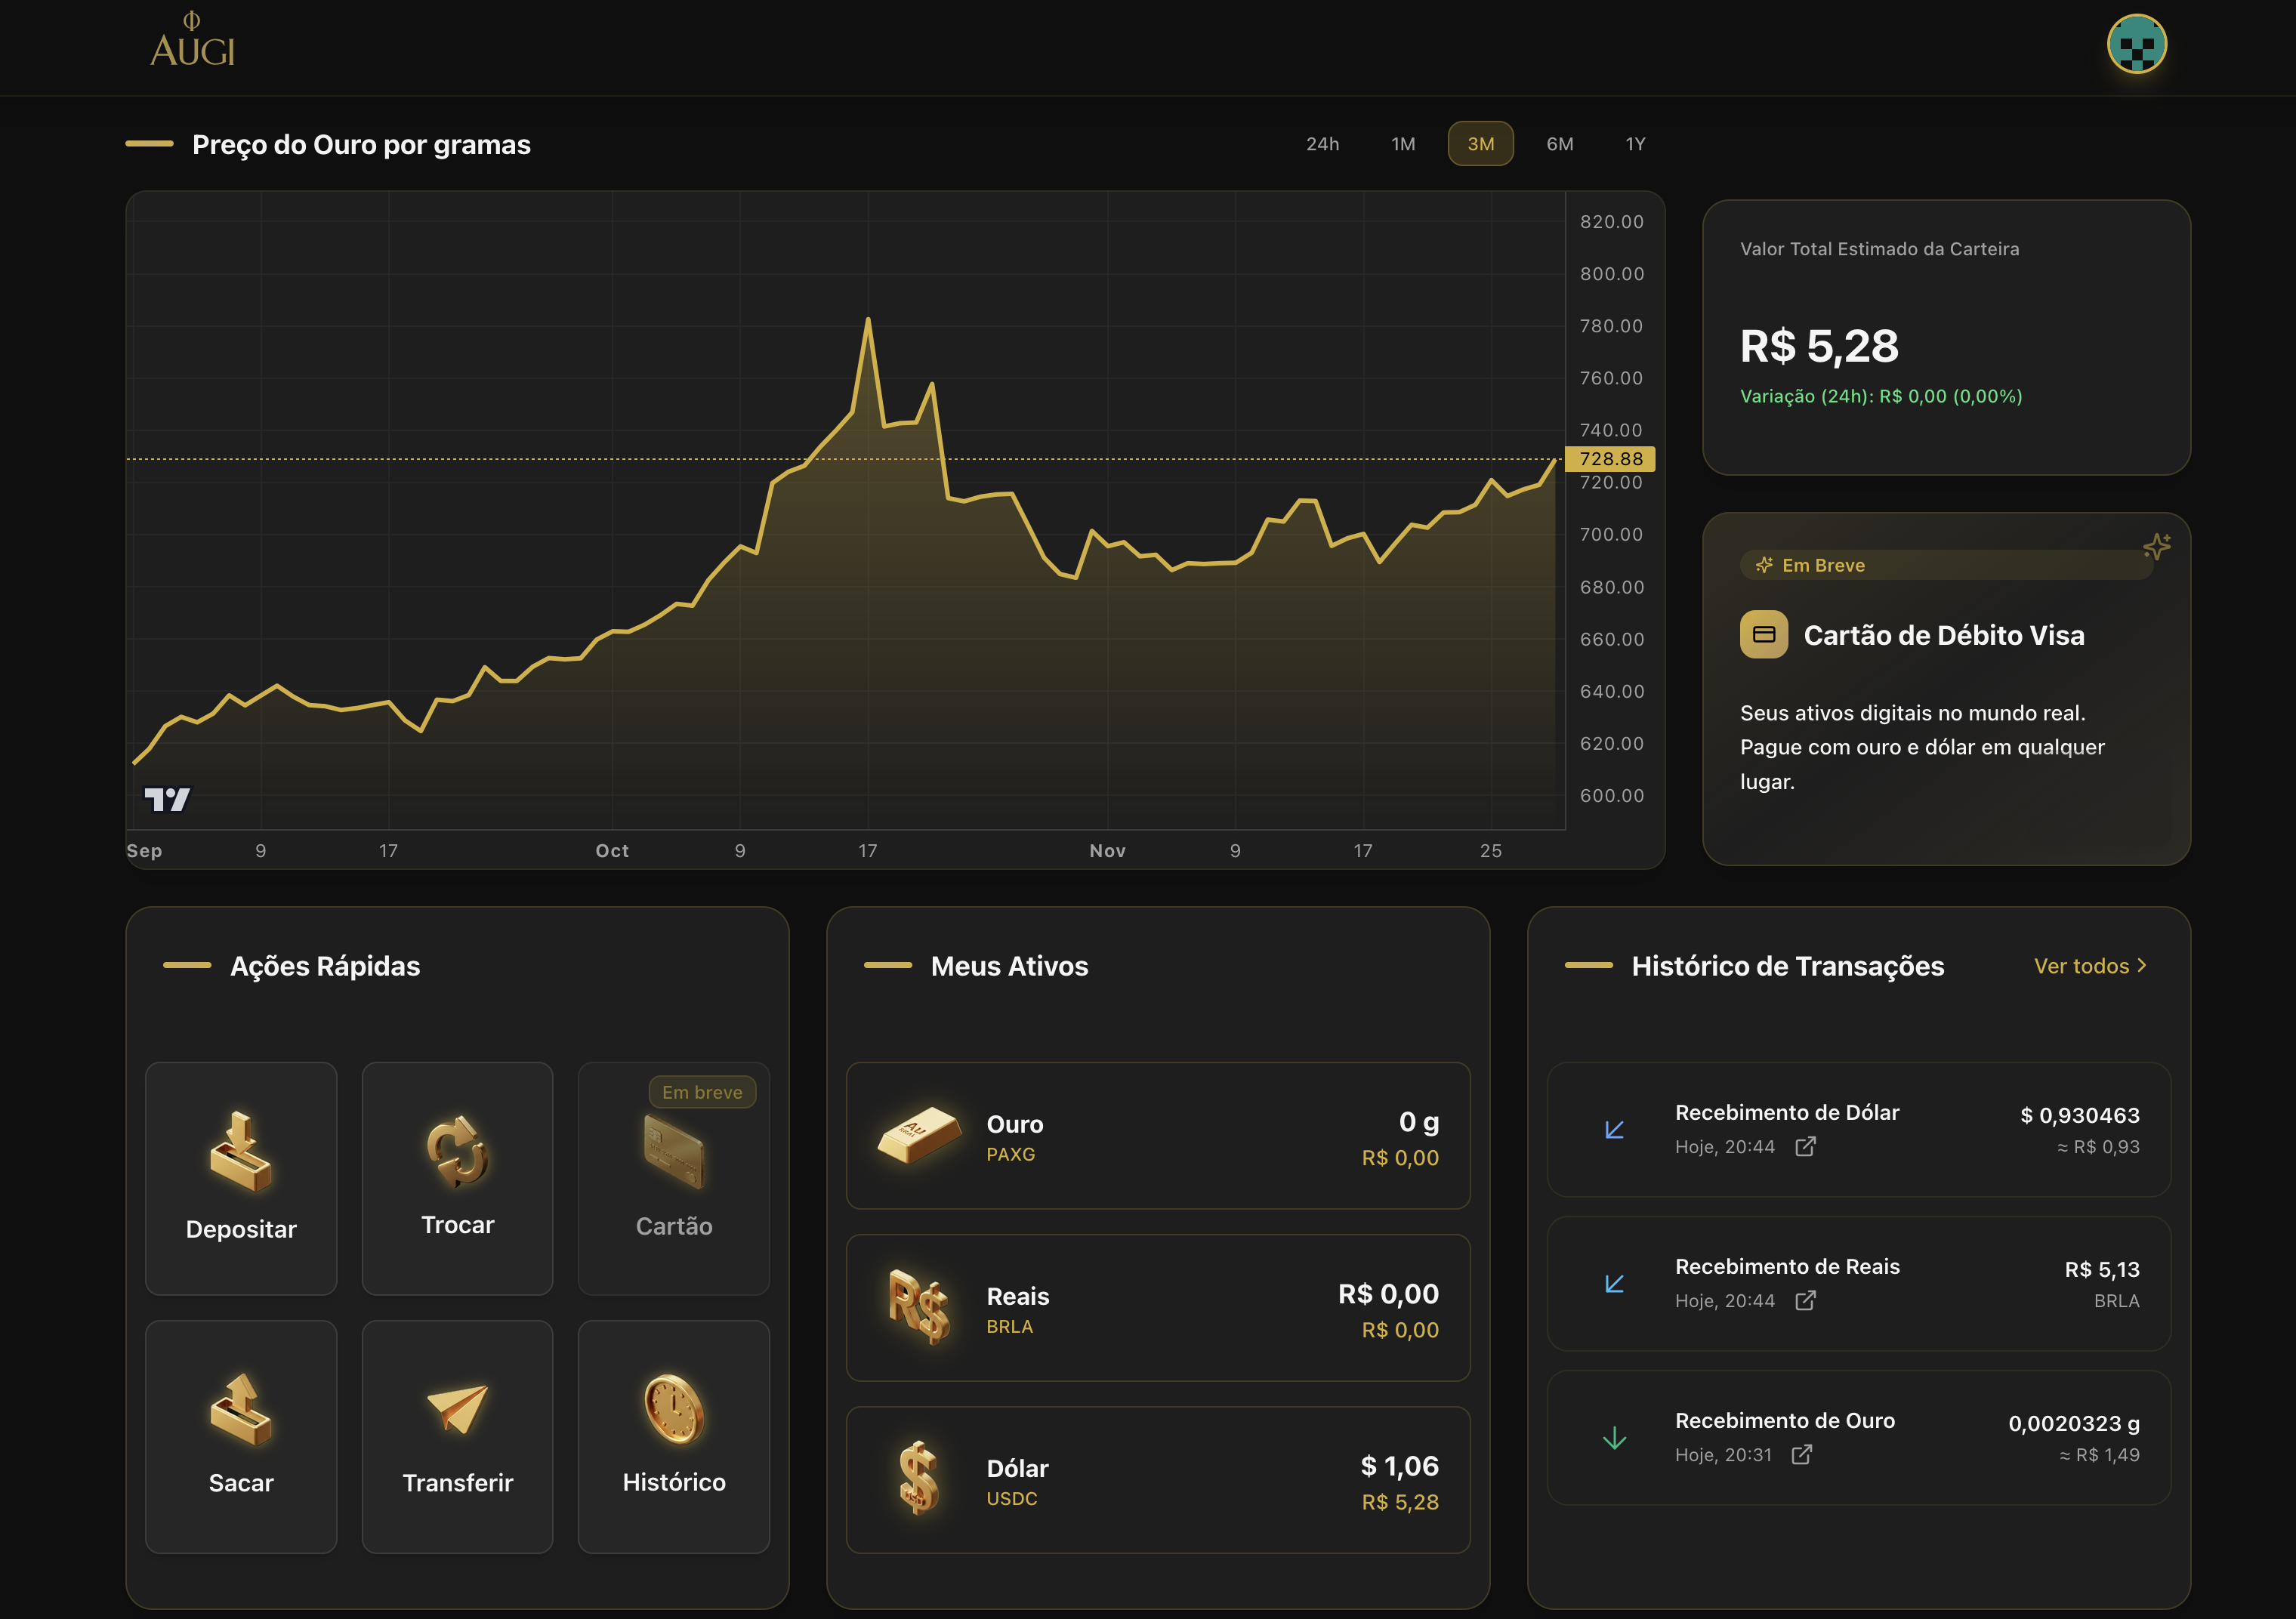Click the TradingView logo on the chart
Image resolution: width=2296 pixels, height=1619 pixels.
[168, 798]
